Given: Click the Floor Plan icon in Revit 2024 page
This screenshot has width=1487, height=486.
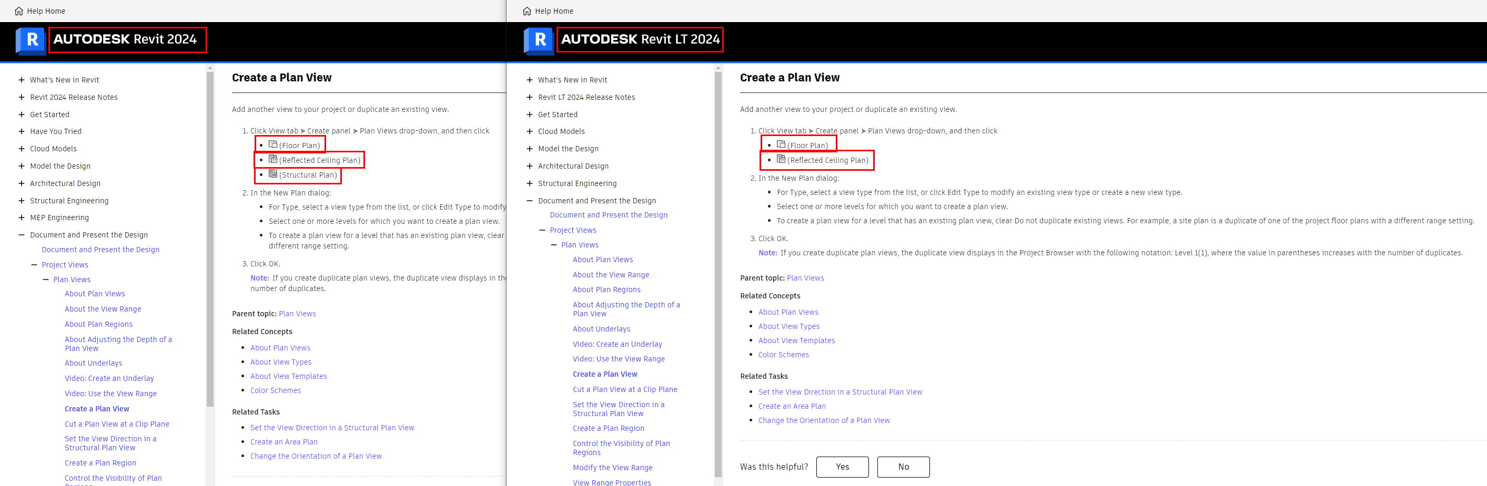Looking at the screenshot, I should 273,144.
